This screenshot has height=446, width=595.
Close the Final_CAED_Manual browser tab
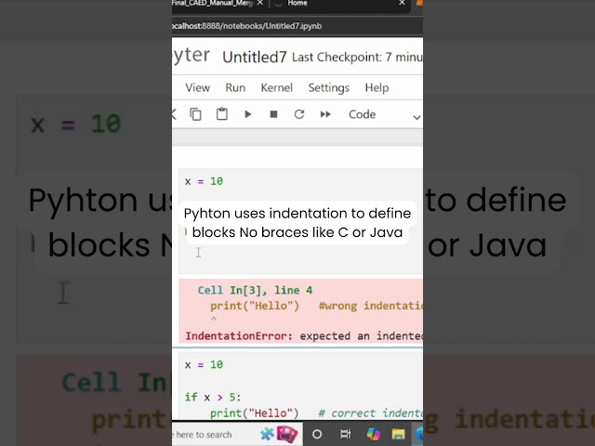tap(260, 3)
